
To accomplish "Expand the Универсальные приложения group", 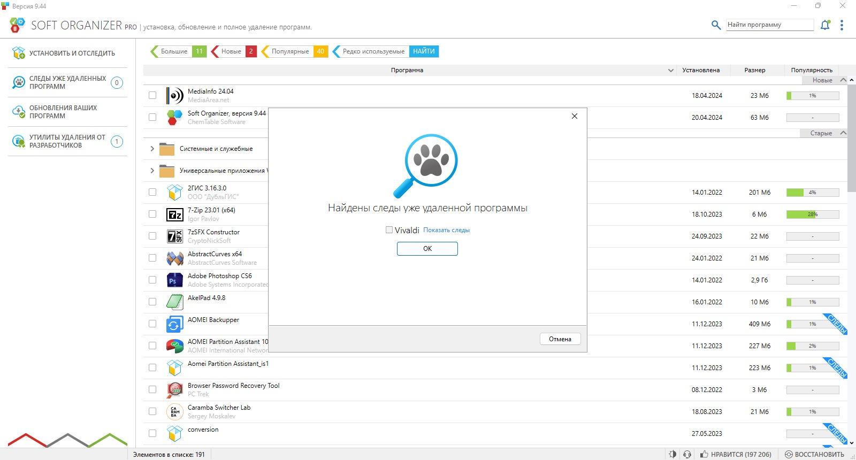I will pyautogui.click(x=152, y=171).
